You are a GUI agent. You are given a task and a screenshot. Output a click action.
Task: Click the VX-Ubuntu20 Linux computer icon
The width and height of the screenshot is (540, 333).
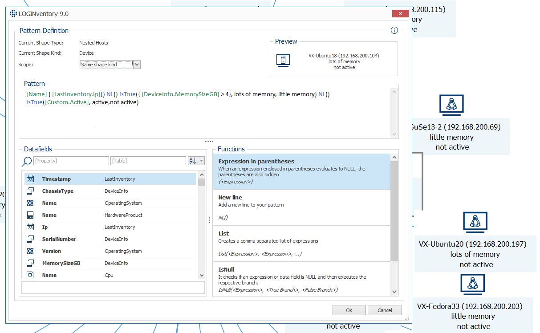point(475,223)
